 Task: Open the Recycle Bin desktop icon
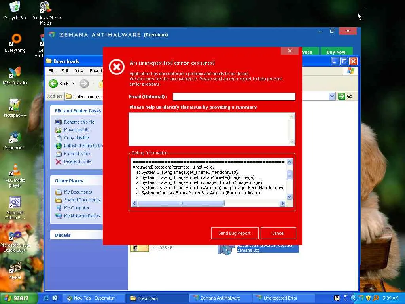(x=15, y=10)
